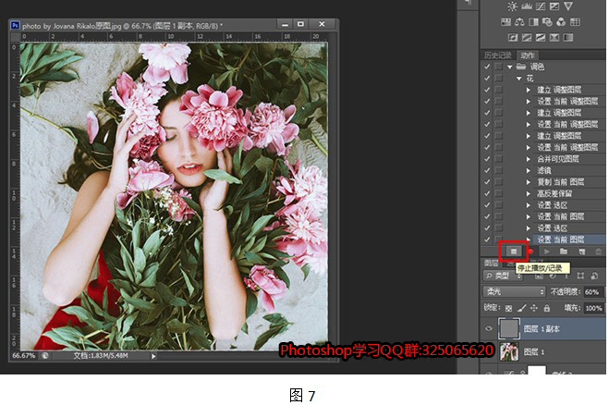Add a Gradient Map adjustment layer
This screenshot has height=405, width=609.
click(x=568, y=37)
